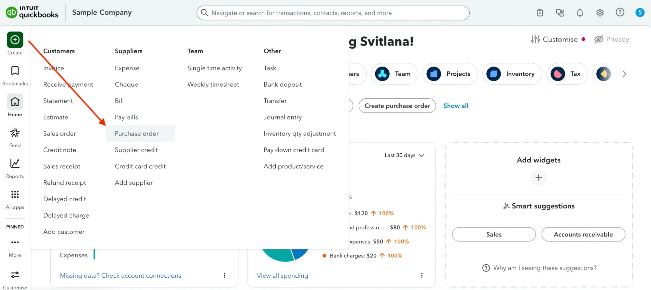Toggle Privacy mode eye icon

(599, 39)
